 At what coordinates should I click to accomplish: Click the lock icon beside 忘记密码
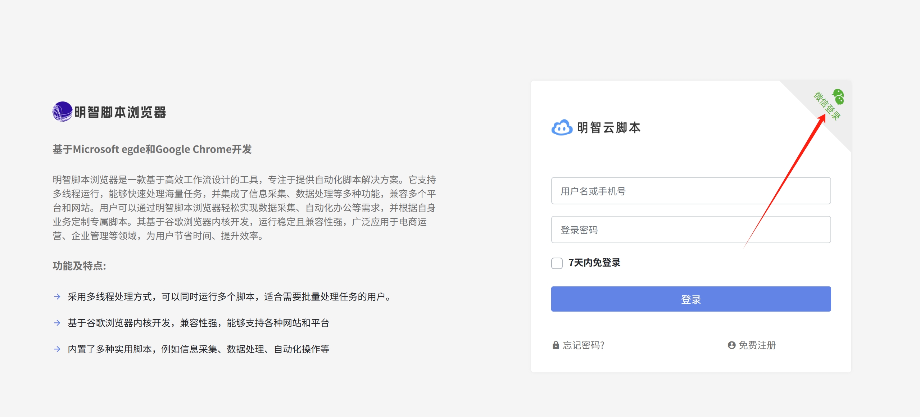tap(556, 345)
